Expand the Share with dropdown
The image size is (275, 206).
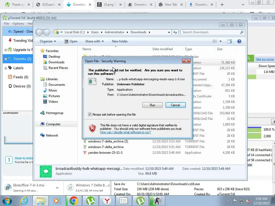point(94,41)
